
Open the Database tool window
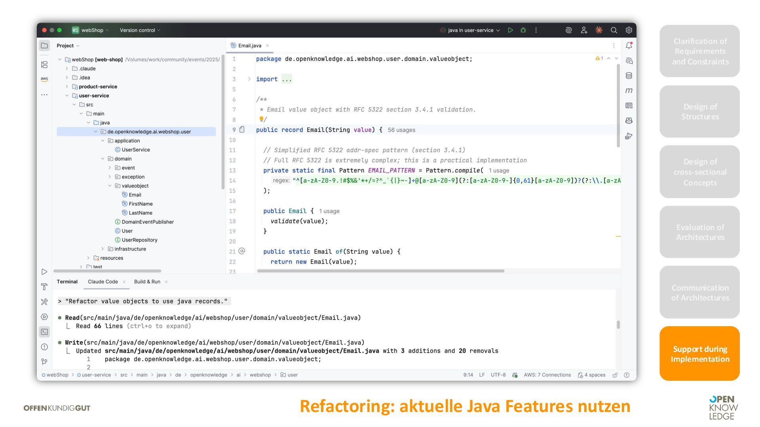[x=629, y=76]
